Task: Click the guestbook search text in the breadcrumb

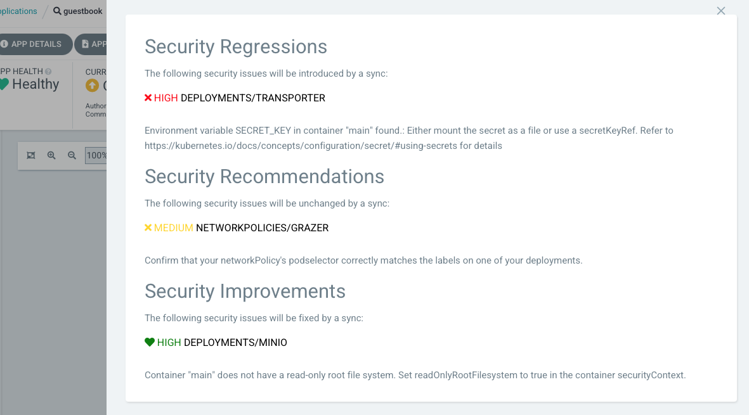Action: [82, 11]
